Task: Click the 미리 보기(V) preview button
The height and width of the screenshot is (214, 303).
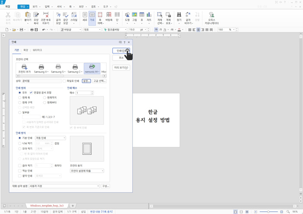Action: [x=121, y=67]
